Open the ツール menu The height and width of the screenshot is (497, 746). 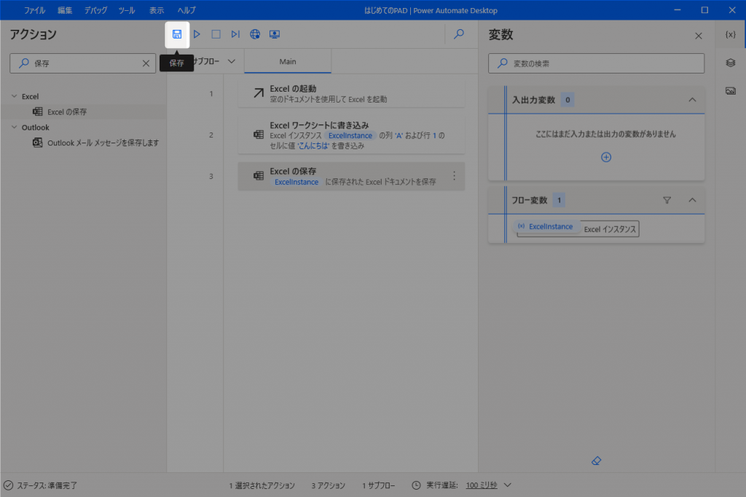point(127,10)
